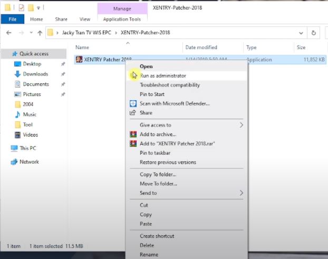Choose Add to "XENTRY Patcher 2018.rar"

click(186, 143)
